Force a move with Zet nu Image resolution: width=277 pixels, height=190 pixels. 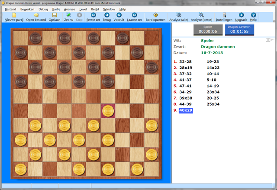coord(68,17)
